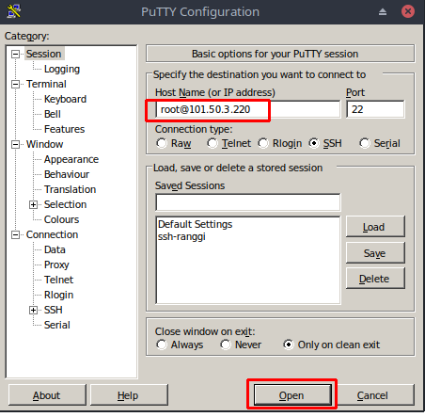425x417 pixels.
Task: Save the current session settings
Action: (x=375, y=252)
